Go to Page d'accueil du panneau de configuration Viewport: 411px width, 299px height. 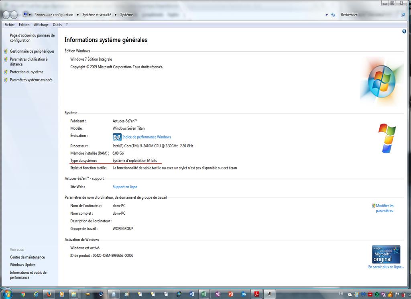click(x=32, y=38)
